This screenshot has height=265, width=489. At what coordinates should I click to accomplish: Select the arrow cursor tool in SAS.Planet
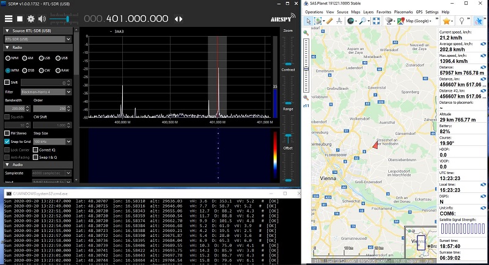(x=309, y=21)
